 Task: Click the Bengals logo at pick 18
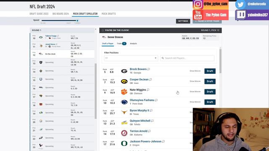(41, 104)
